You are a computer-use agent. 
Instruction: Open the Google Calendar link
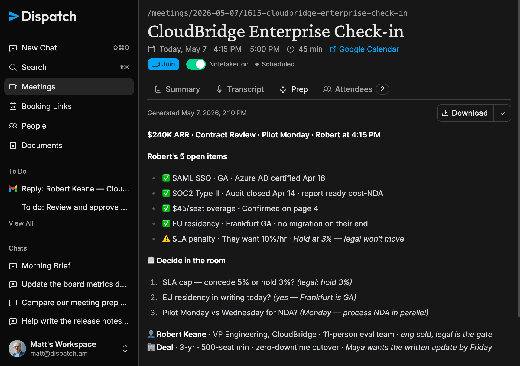[x=365, y=49]
